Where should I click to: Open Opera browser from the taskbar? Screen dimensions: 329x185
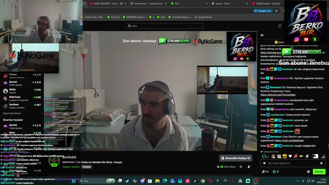(x=210, y=181)
